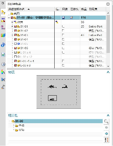Collapse the 01-00 assembly tree node
This screenshot has height=146, width=113.
point(9,18)
